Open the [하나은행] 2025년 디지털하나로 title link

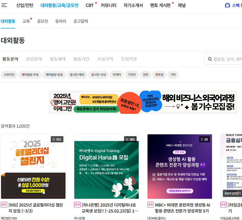pyautogui.click(x=110, y=208)
